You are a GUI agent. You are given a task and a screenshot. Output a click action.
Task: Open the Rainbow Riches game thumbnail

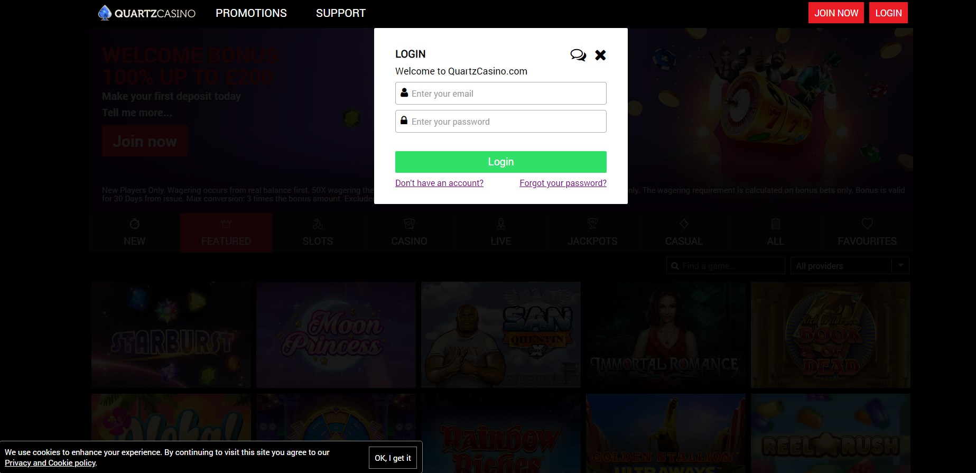coord(501,433)
